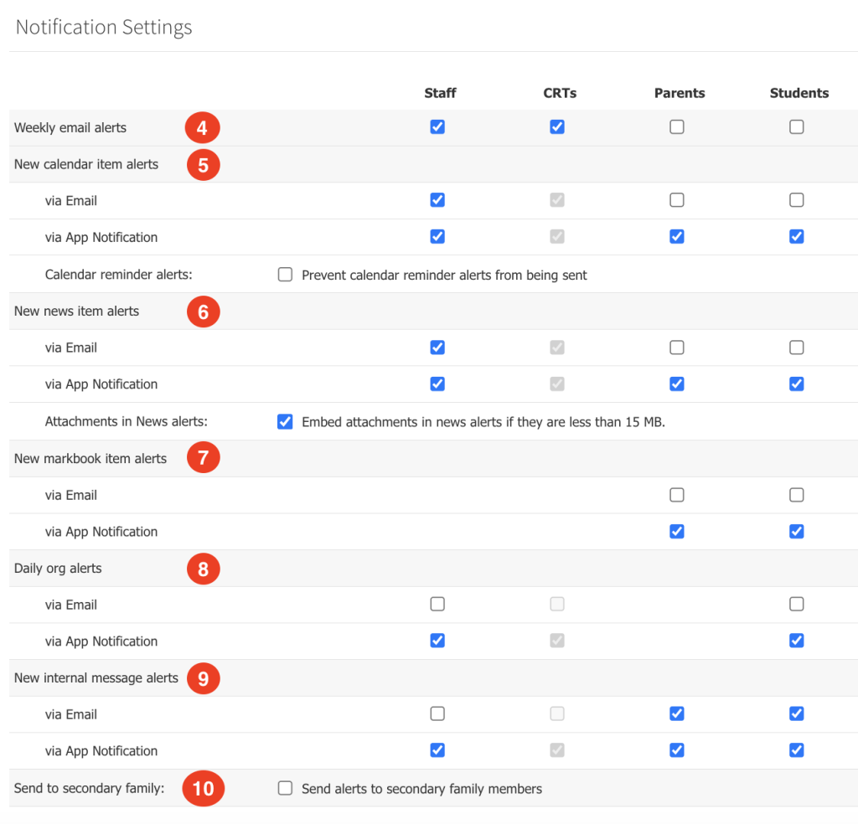
Task: Click the Parents column header
Action: coord(680,93)
